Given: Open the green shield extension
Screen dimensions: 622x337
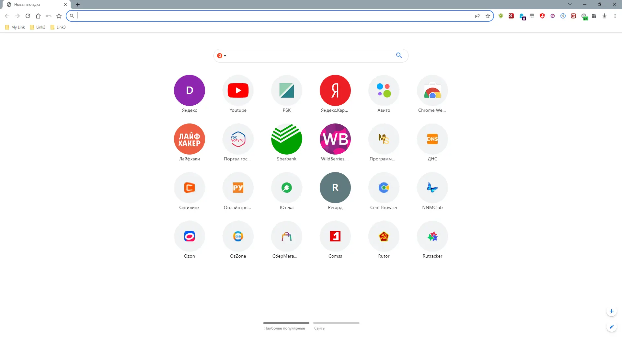Looking at the screenshot, I should pos(501,16).
